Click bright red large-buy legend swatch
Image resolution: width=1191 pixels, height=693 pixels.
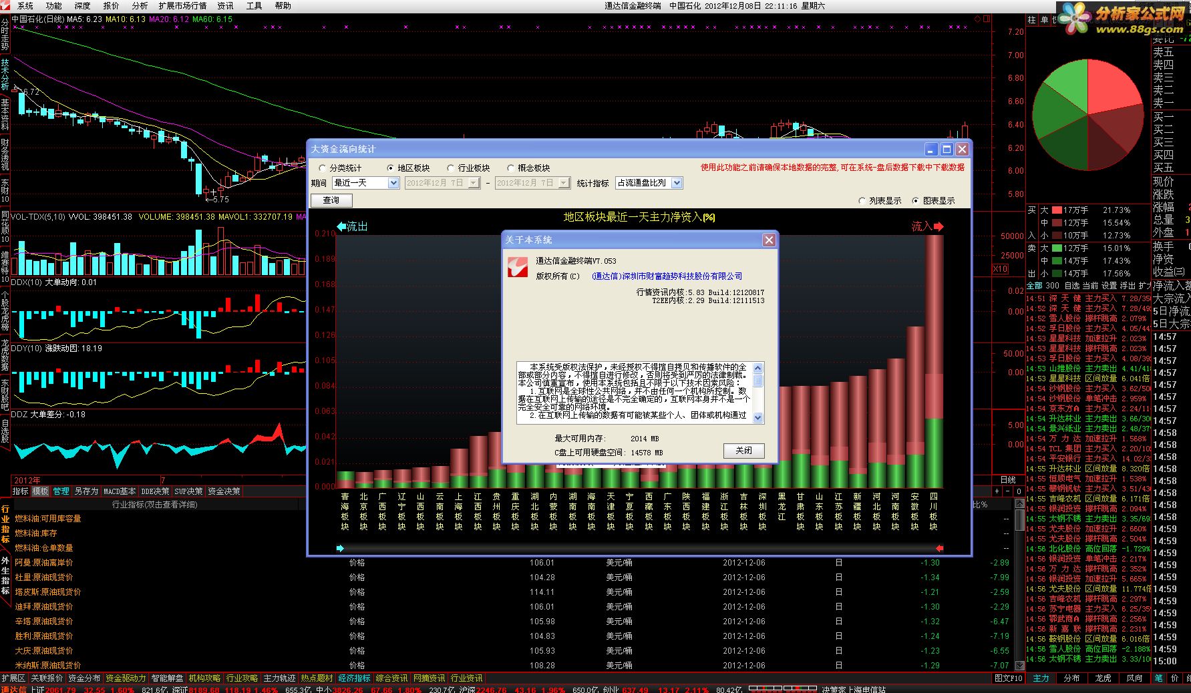coord(1057,210)
